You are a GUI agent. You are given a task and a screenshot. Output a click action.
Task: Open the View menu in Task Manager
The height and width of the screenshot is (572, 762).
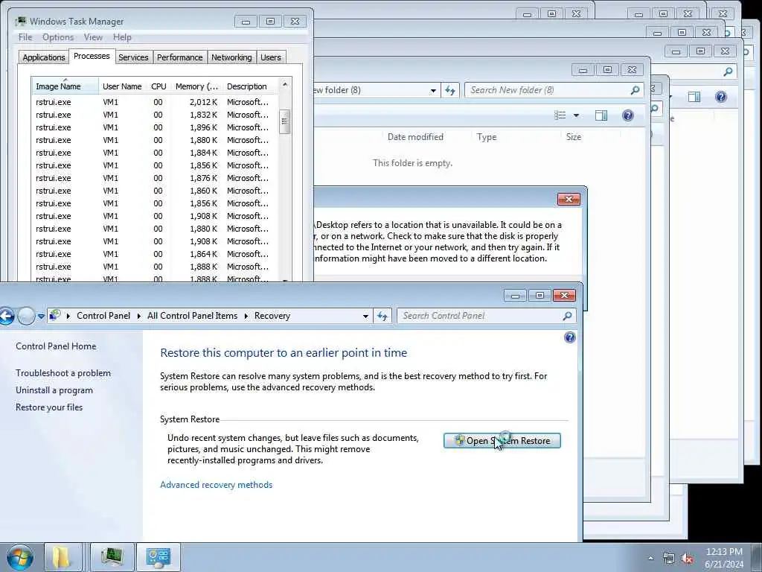(x=93, y=37)
